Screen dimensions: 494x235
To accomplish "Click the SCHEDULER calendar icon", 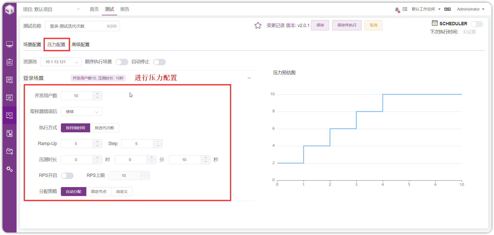I will point(435,23).
